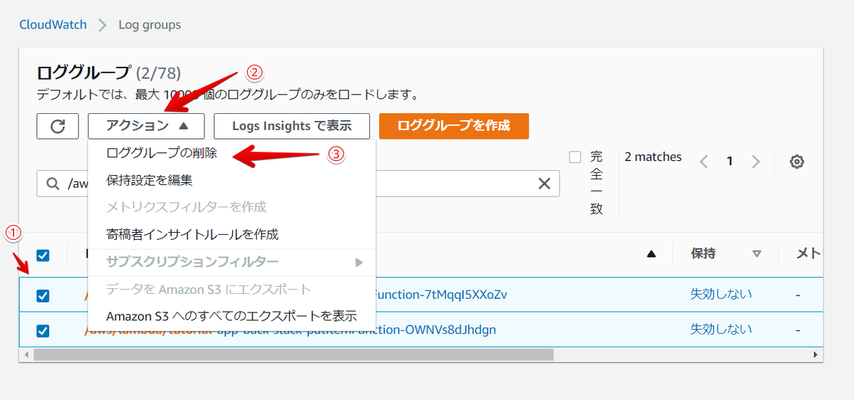
Task: Click the Log groups breadcrumb
Action: coord(149,25)
